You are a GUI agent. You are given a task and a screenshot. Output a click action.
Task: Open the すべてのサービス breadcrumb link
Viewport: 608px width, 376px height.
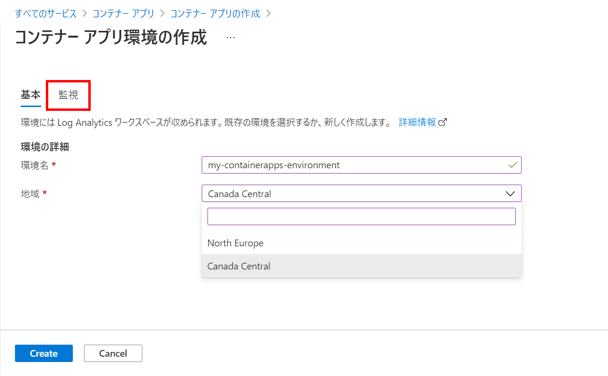(x=46, y=13)
